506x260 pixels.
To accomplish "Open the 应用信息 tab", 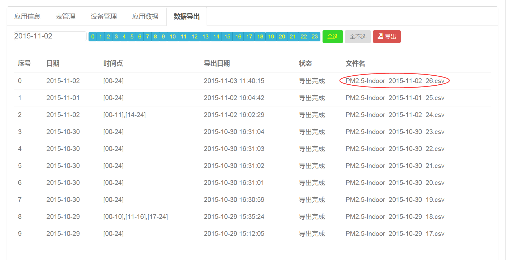I will [x=27, y=16].
